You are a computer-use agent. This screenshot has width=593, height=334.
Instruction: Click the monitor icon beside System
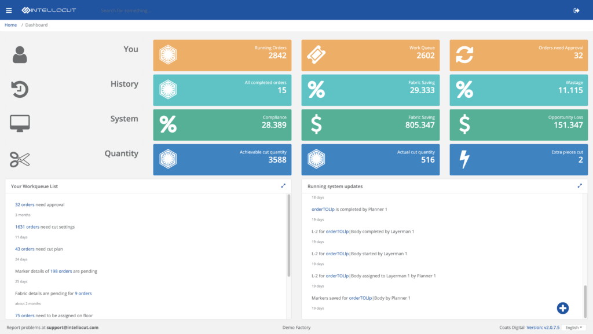[x=19, y=122]
